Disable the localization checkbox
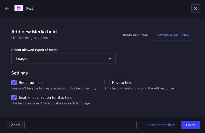The height and width of the screenshot is (133, 205). (x=14, y=97)
